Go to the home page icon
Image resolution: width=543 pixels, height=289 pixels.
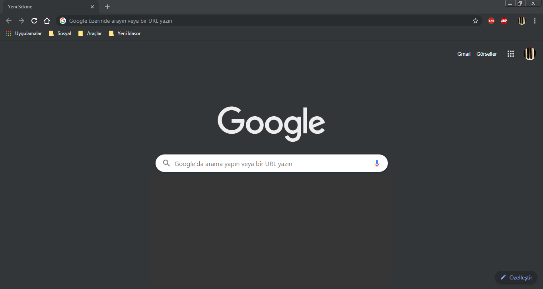click(47, 21)
